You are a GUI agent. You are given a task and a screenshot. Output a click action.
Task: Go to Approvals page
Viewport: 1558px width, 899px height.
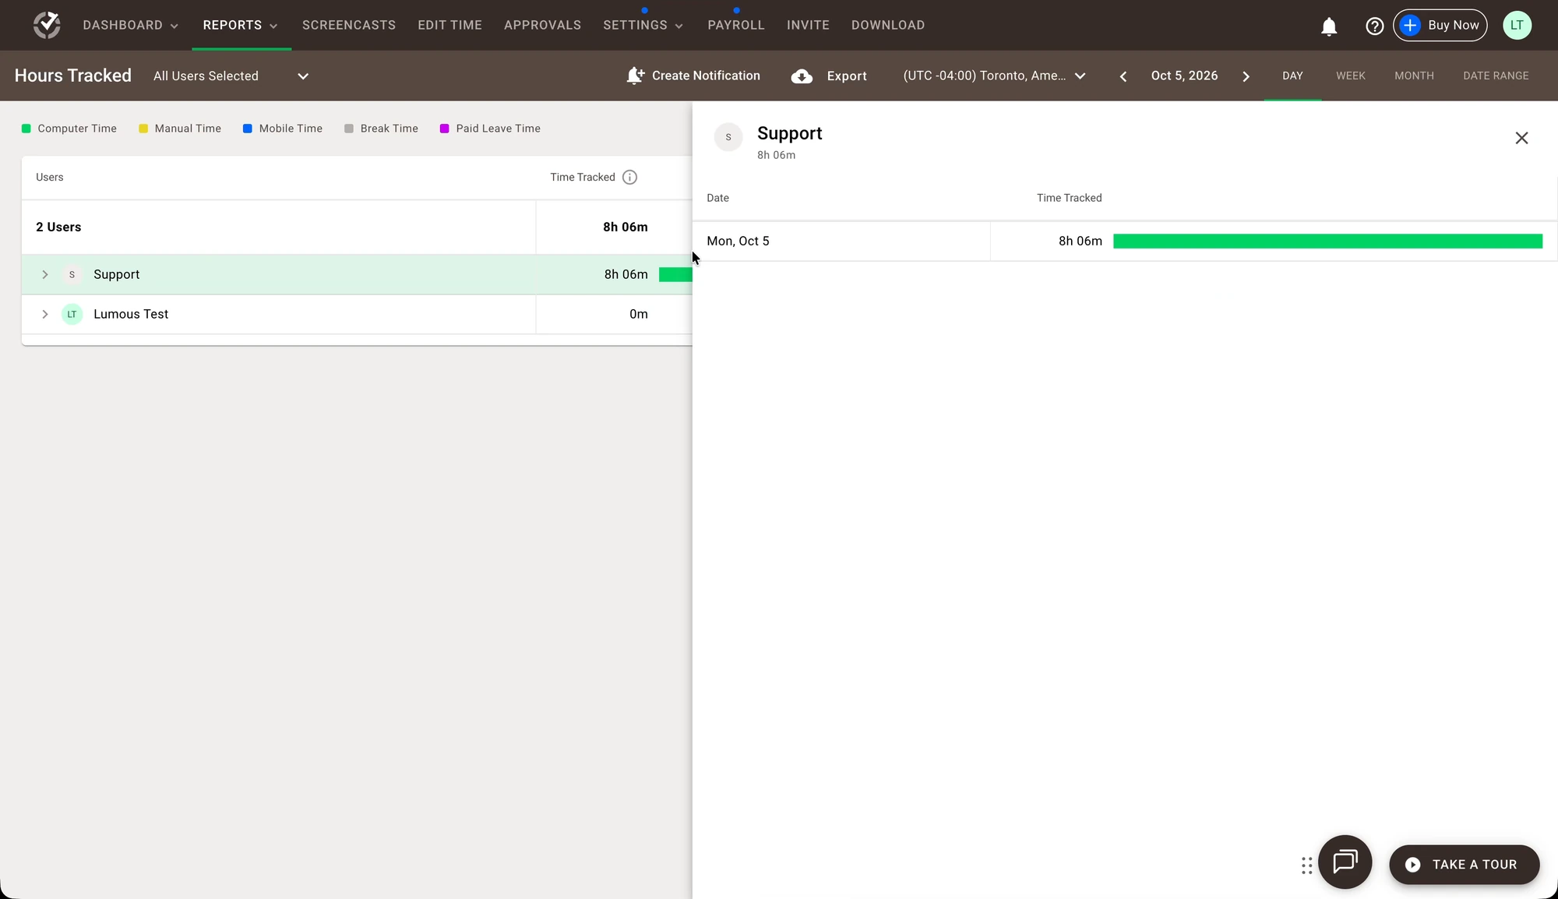[x=542, y=25]
